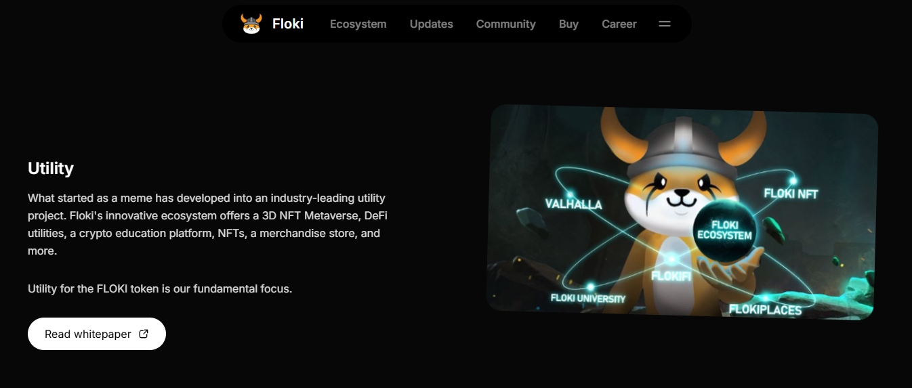Select the FLOKIPLACES label in the artwork

[x=765, y=310]
